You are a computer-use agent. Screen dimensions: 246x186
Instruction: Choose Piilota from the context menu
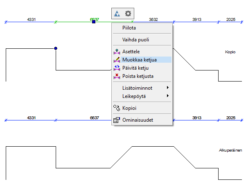pyautogui.click(x=129, y=28)
